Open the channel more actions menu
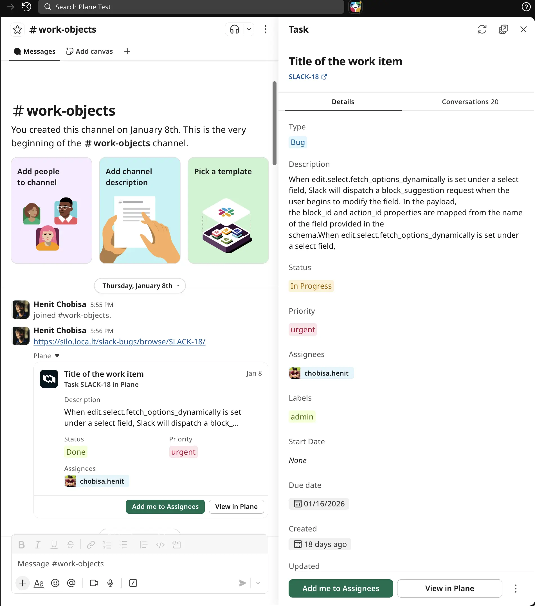 [x=265, y=29]
